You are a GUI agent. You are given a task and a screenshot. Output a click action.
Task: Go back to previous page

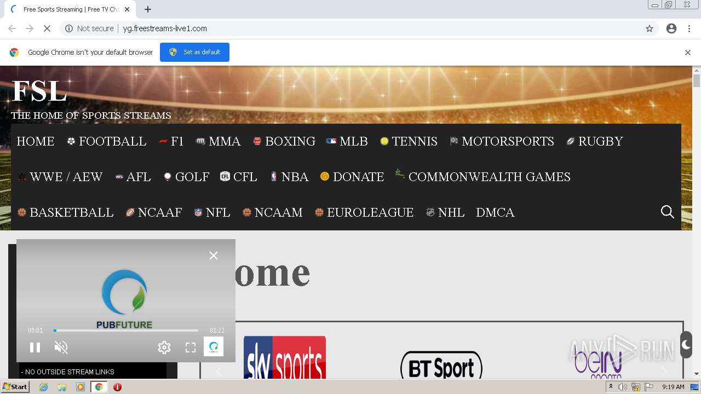click(x=12, y=28)
